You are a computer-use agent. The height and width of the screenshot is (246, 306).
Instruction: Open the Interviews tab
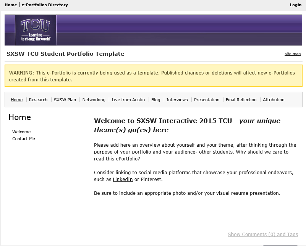[x=177, y=100]
